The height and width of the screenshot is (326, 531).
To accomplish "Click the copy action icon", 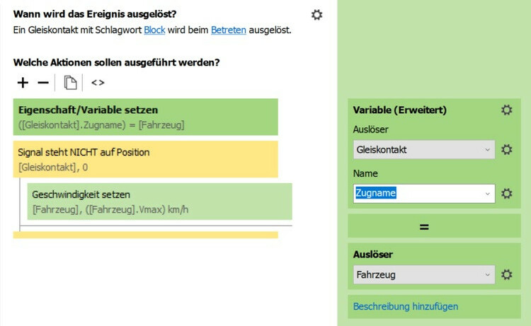I will 70,83.
